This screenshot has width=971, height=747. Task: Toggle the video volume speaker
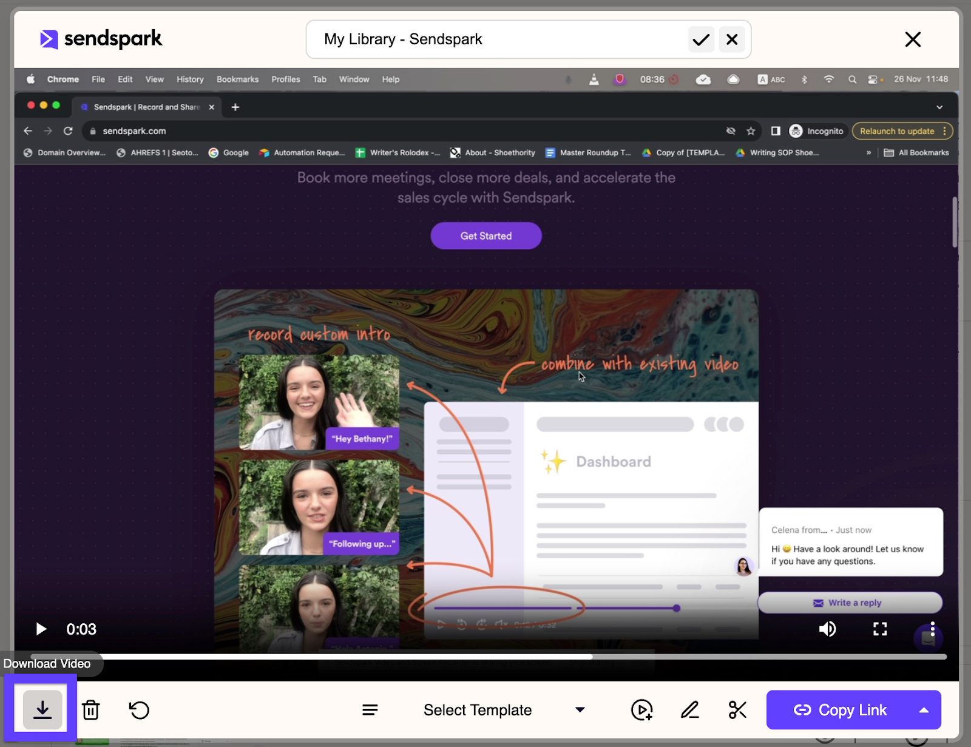click(827, 629)
